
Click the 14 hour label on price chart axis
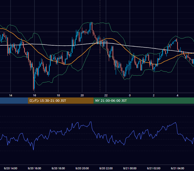pyautogui.click(x=11, y=95)
